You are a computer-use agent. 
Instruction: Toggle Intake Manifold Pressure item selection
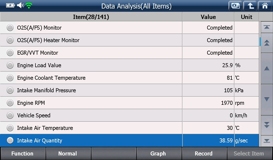[x=10, y=90]
